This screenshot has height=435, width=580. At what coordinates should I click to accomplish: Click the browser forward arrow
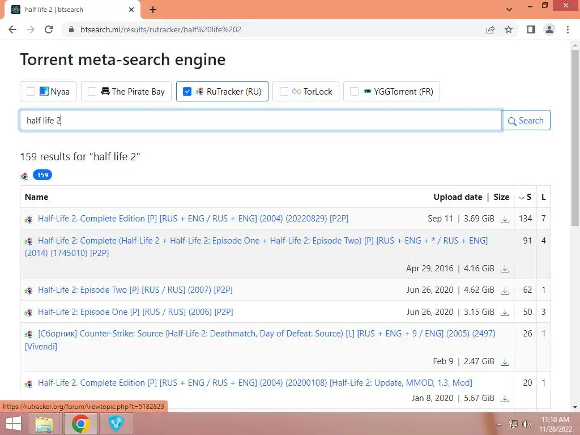[31, 29]
